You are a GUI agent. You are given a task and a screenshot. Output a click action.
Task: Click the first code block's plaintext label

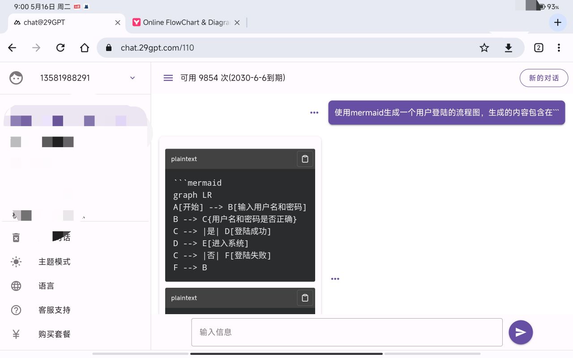(184, 159)
